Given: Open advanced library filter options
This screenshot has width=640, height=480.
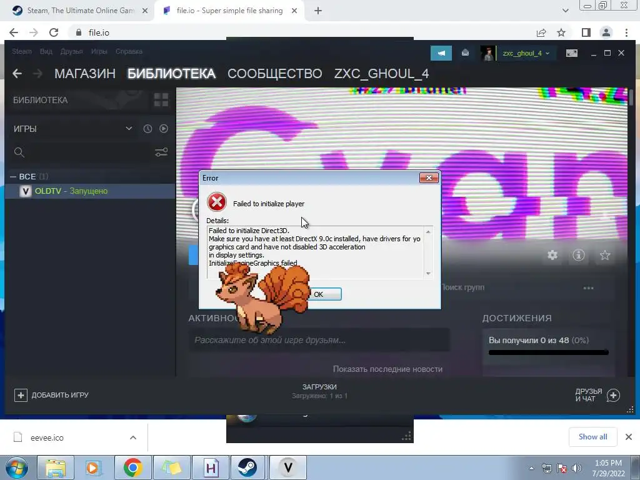Looking at the screenshot, I should tap(161, 152).
